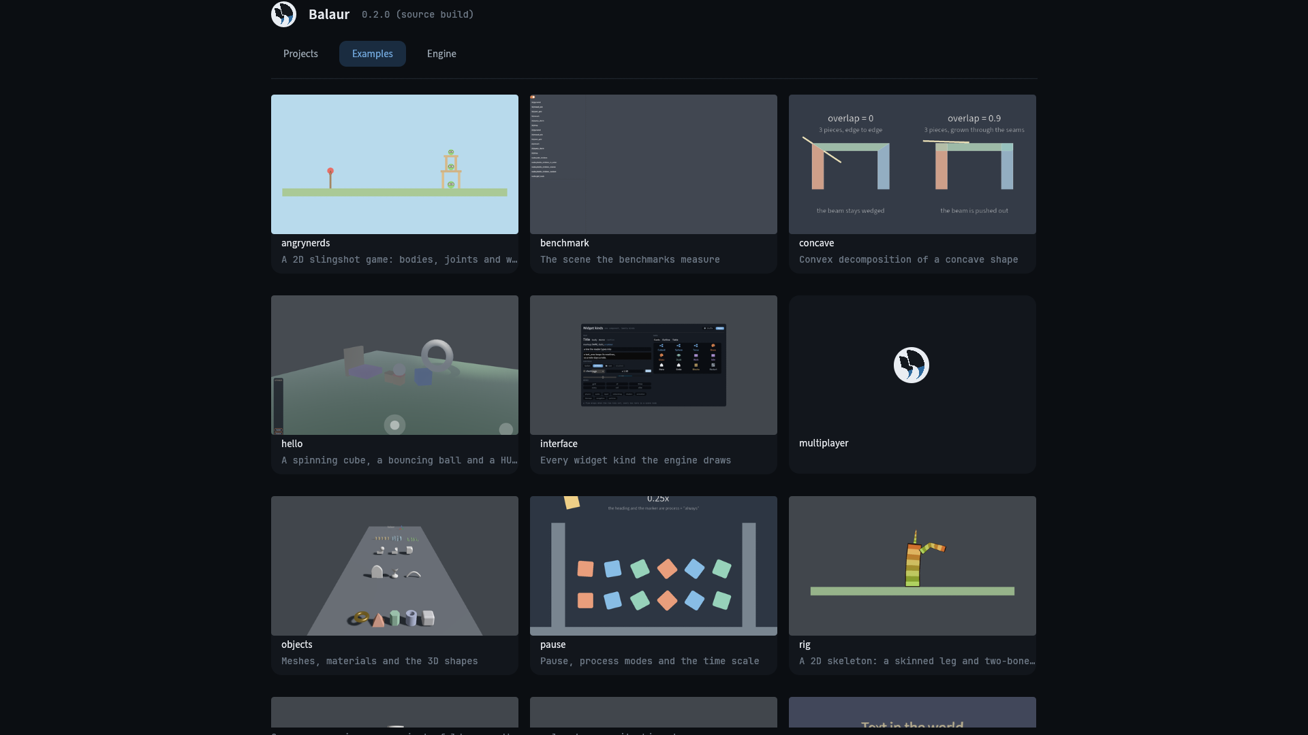Open the objects example thumbnail
Viewport: 1308px width, 735px height.
tap(394, 566)
